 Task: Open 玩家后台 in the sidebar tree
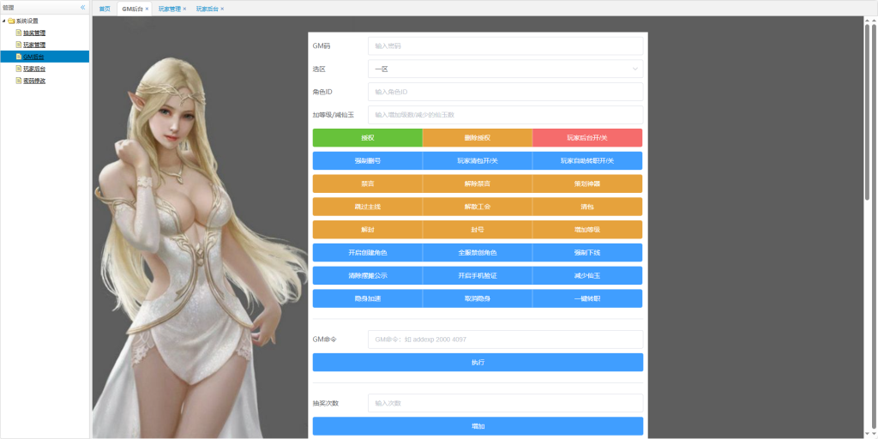[34, 69]
